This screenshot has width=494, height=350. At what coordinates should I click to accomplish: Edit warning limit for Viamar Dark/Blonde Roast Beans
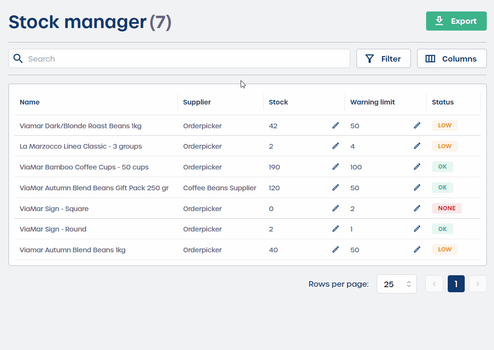pos(417,125)
